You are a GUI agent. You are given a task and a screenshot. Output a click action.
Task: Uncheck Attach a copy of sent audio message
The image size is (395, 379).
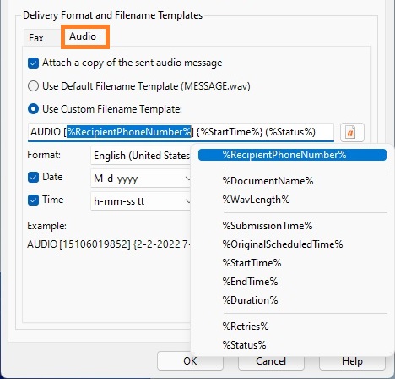[x=33, y=63]
